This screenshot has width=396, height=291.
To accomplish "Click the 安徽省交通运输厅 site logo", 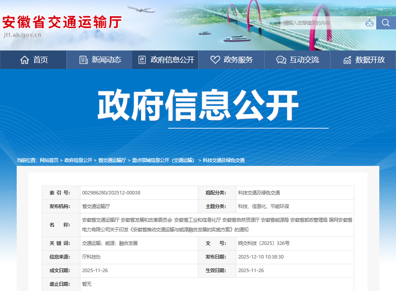I will [x=62, y=23].
